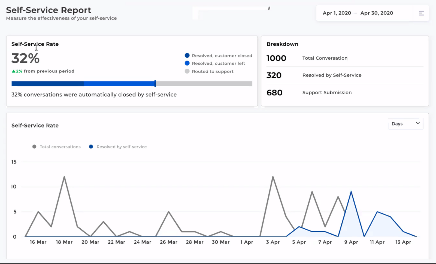
Task: Click the blue 'Resolved, customer left' legend dot
Action: point(187,63)
